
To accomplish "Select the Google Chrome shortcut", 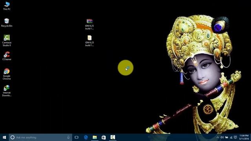I will click(7, 74).
